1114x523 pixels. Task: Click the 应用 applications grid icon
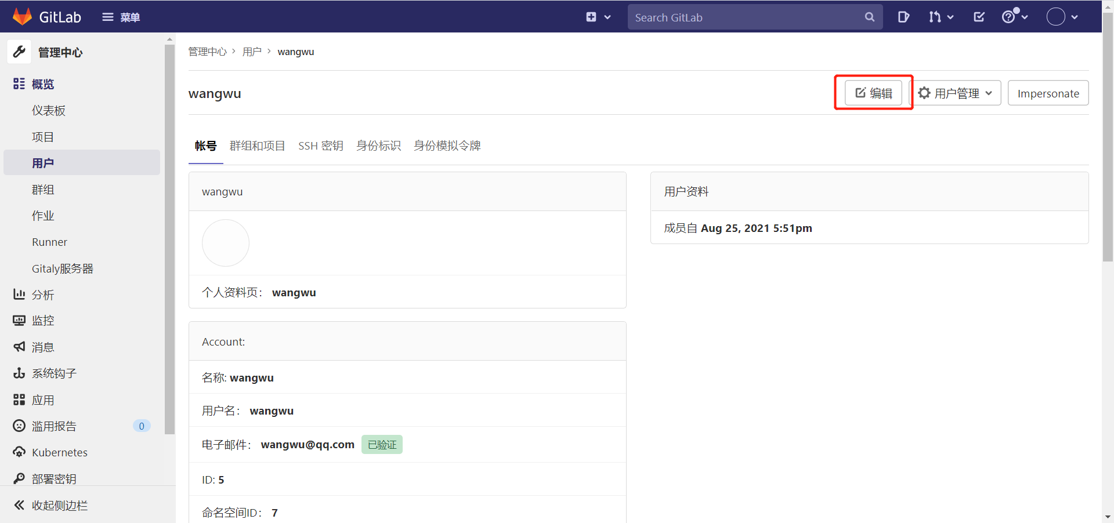[19, 399]
